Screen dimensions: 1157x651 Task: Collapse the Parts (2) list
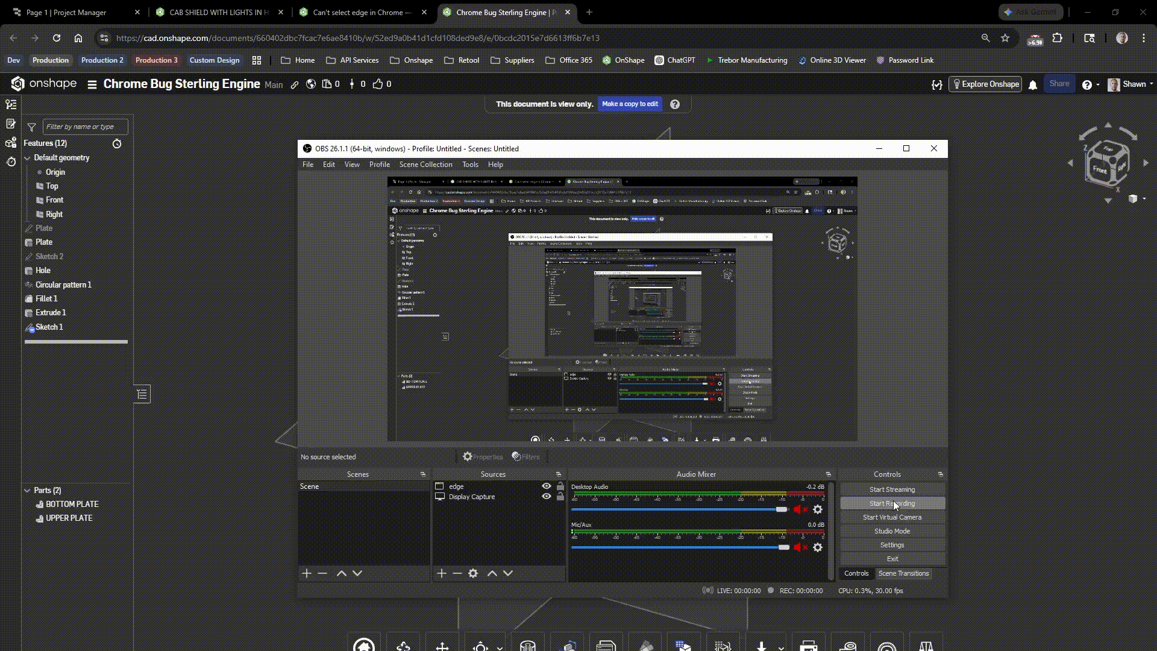coord(27,491)
